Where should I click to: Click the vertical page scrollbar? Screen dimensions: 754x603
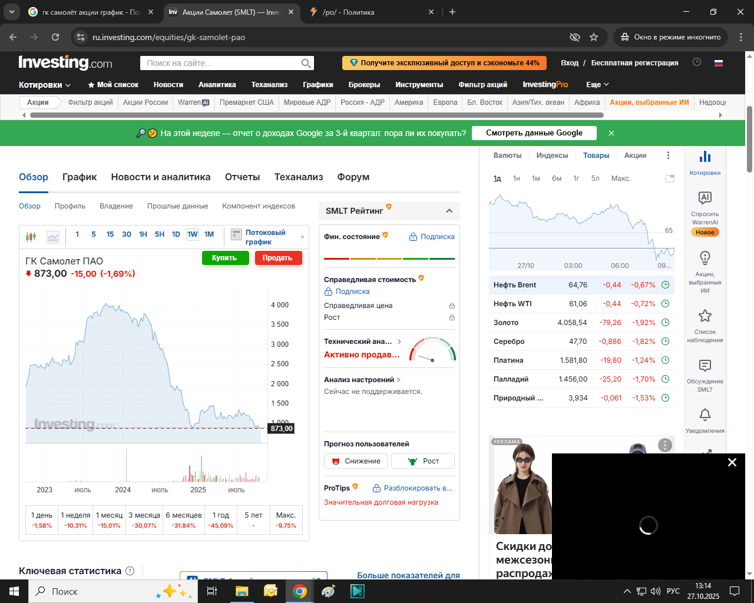pos(749,139)
